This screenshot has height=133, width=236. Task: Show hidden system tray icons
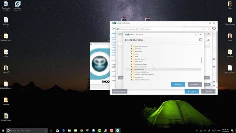(197, 130)
